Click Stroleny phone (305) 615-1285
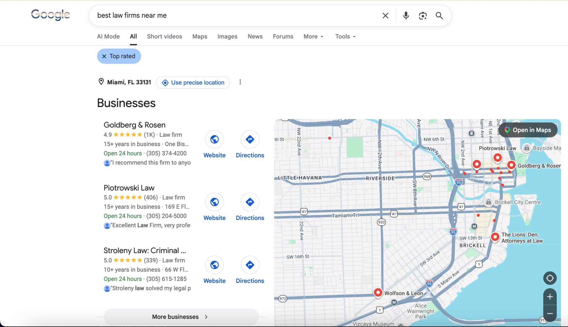This screenshot has height=327, width=568. point(167,279)
